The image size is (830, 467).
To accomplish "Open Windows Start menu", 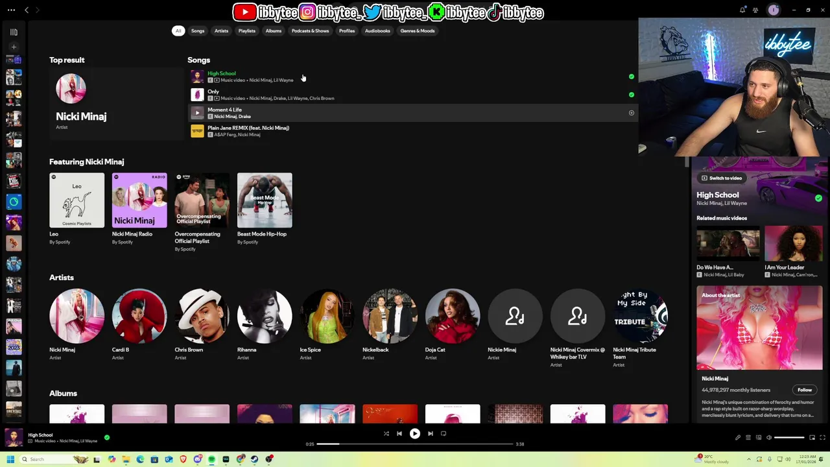I will pos(10,459).
